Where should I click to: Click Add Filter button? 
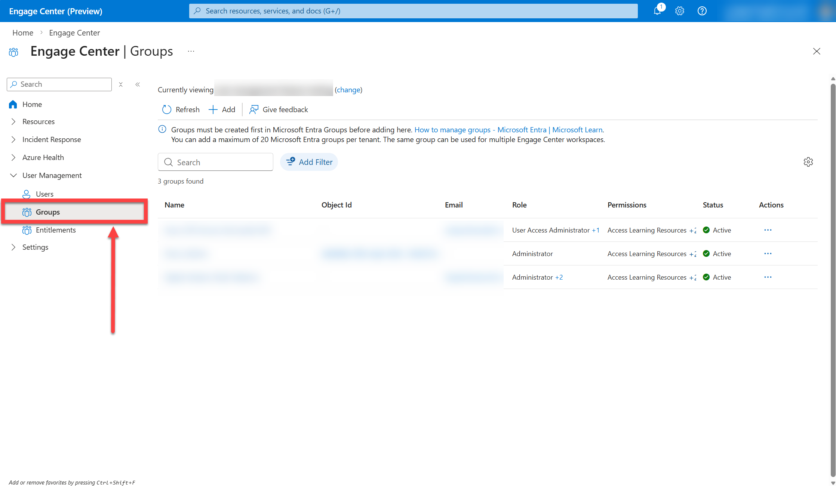(x=309, y=162)
